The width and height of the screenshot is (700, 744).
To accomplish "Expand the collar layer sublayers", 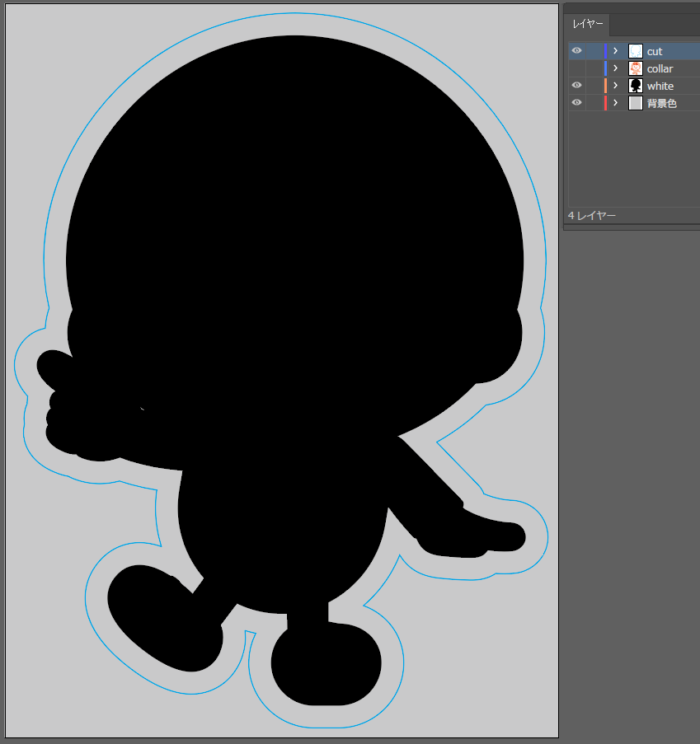I will [615, 68].
